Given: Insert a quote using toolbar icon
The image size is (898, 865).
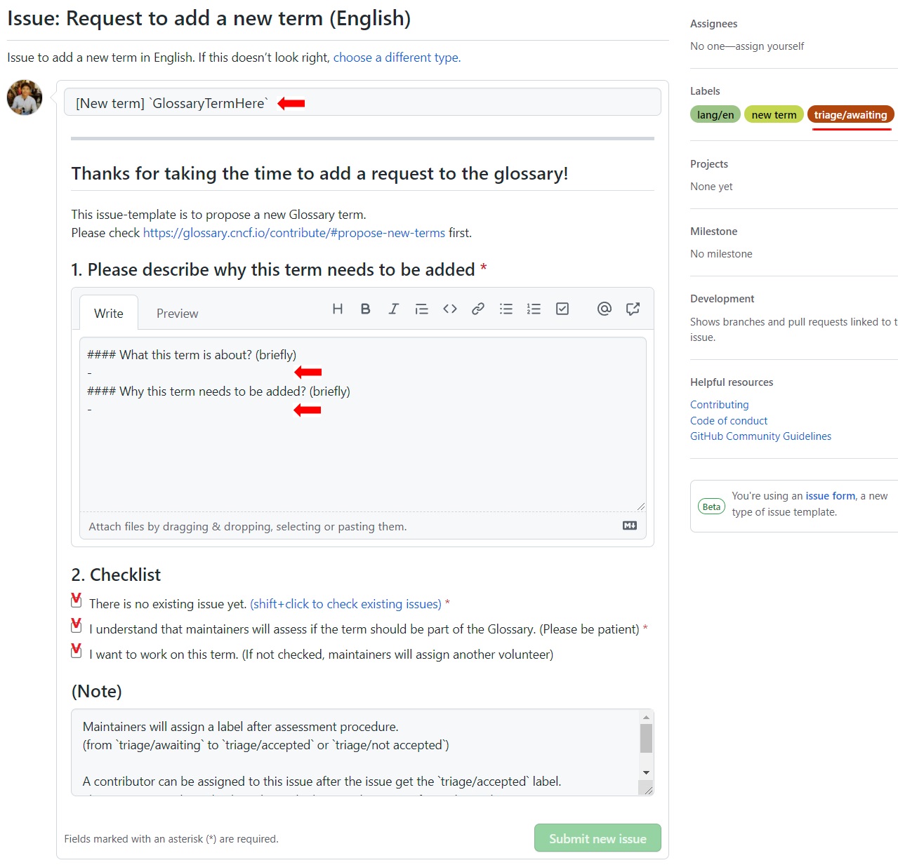Looking at the screenshot, I should [x=421, y=309].
